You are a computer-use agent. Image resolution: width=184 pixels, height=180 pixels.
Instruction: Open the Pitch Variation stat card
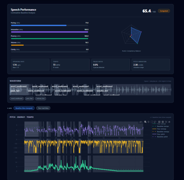tap(151, 64)
